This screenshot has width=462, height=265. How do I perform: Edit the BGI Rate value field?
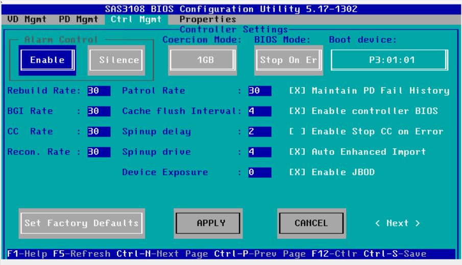[x=99, y=111]
